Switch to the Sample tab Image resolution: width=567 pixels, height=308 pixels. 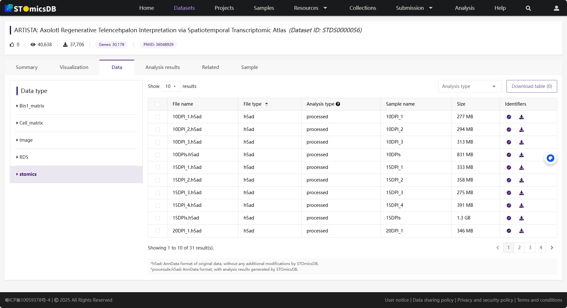click(249, 67)
